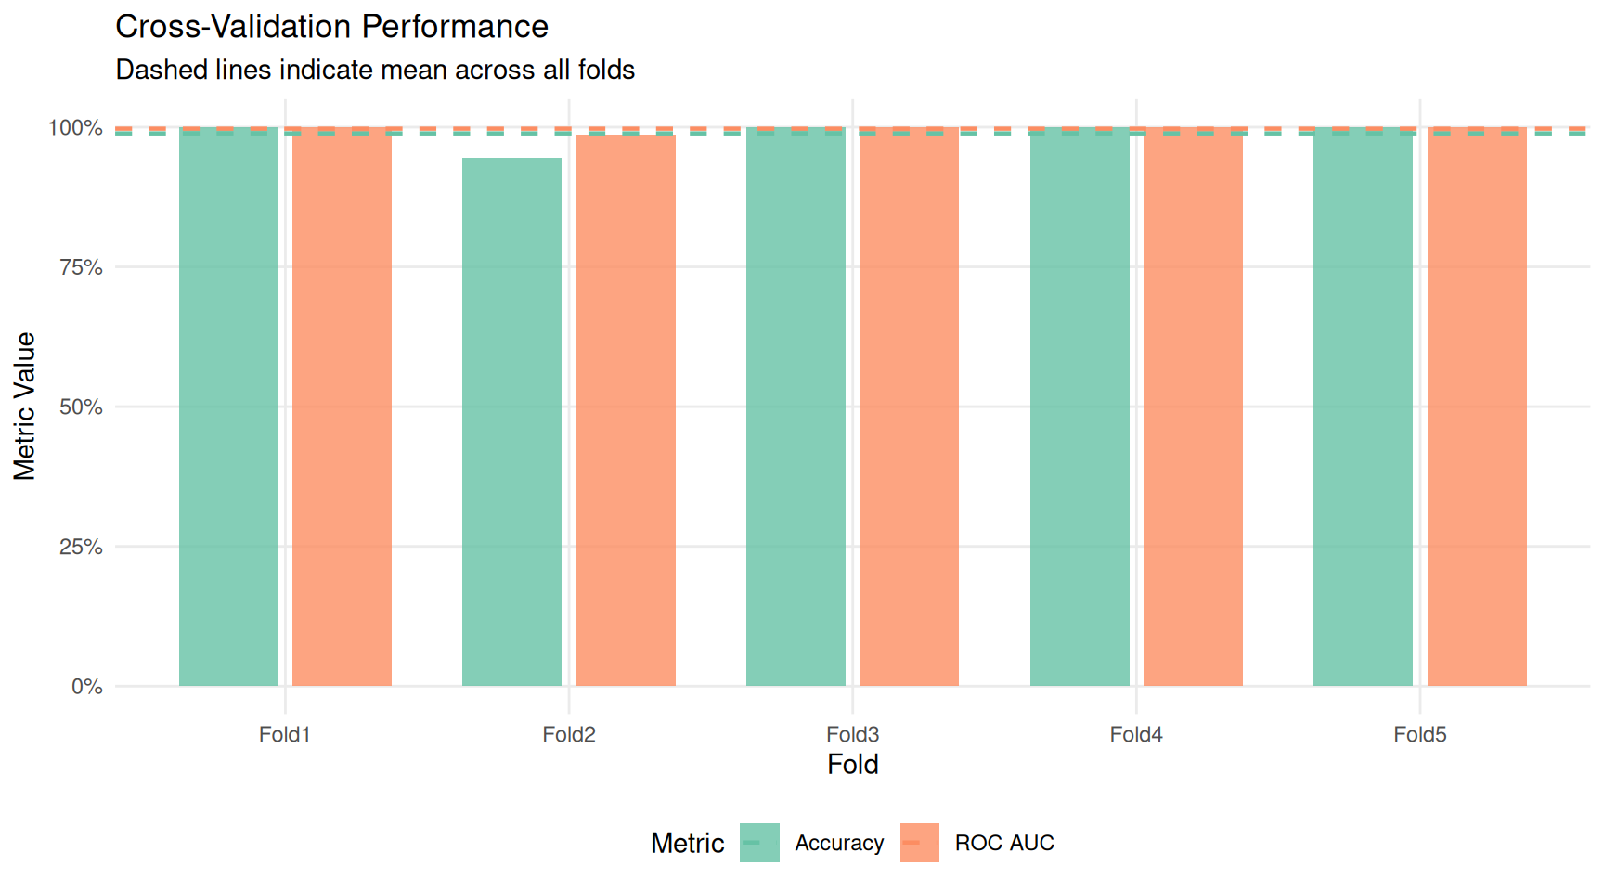Click the chart title Cross-Validation Performance

(x=331, y=27)
